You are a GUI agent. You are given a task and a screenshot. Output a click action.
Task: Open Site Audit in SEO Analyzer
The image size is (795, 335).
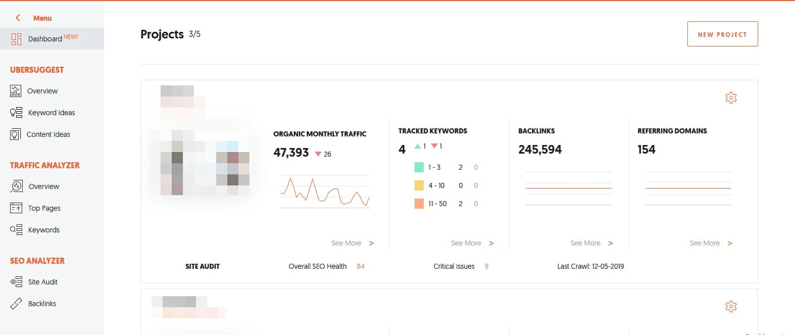(x=43, y=282)
